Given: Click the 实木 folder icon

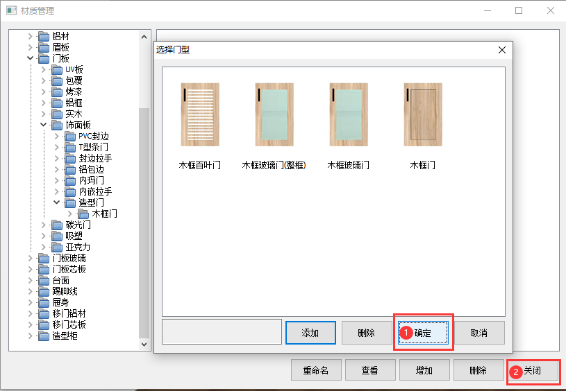Looking at the screenshot, I should 57,114.
